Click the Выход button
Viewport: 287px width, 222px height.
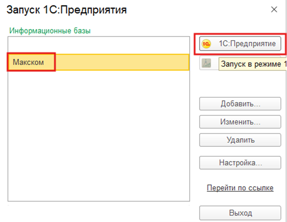(x=240, y=213)
